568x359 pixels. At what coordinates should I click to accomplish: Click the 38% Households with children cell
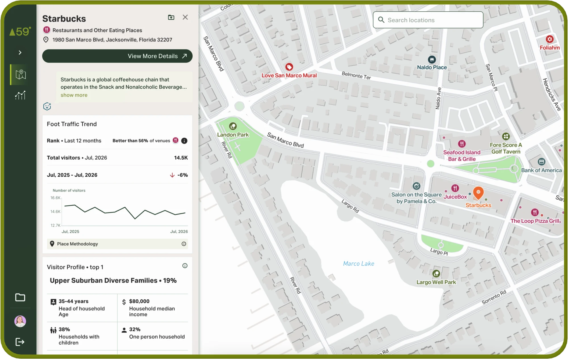pos(82,336)
